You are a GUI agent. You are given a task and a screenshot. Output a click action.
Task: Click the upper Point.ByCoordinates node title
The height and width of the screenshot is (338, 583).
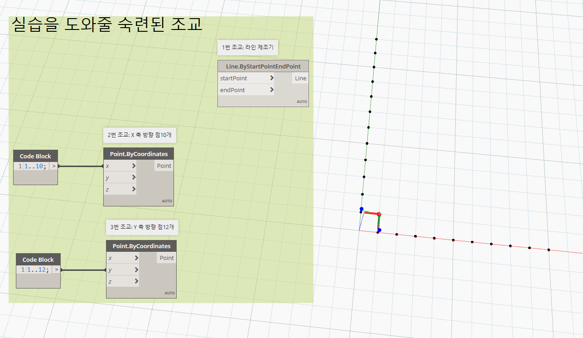click(139, 154)
